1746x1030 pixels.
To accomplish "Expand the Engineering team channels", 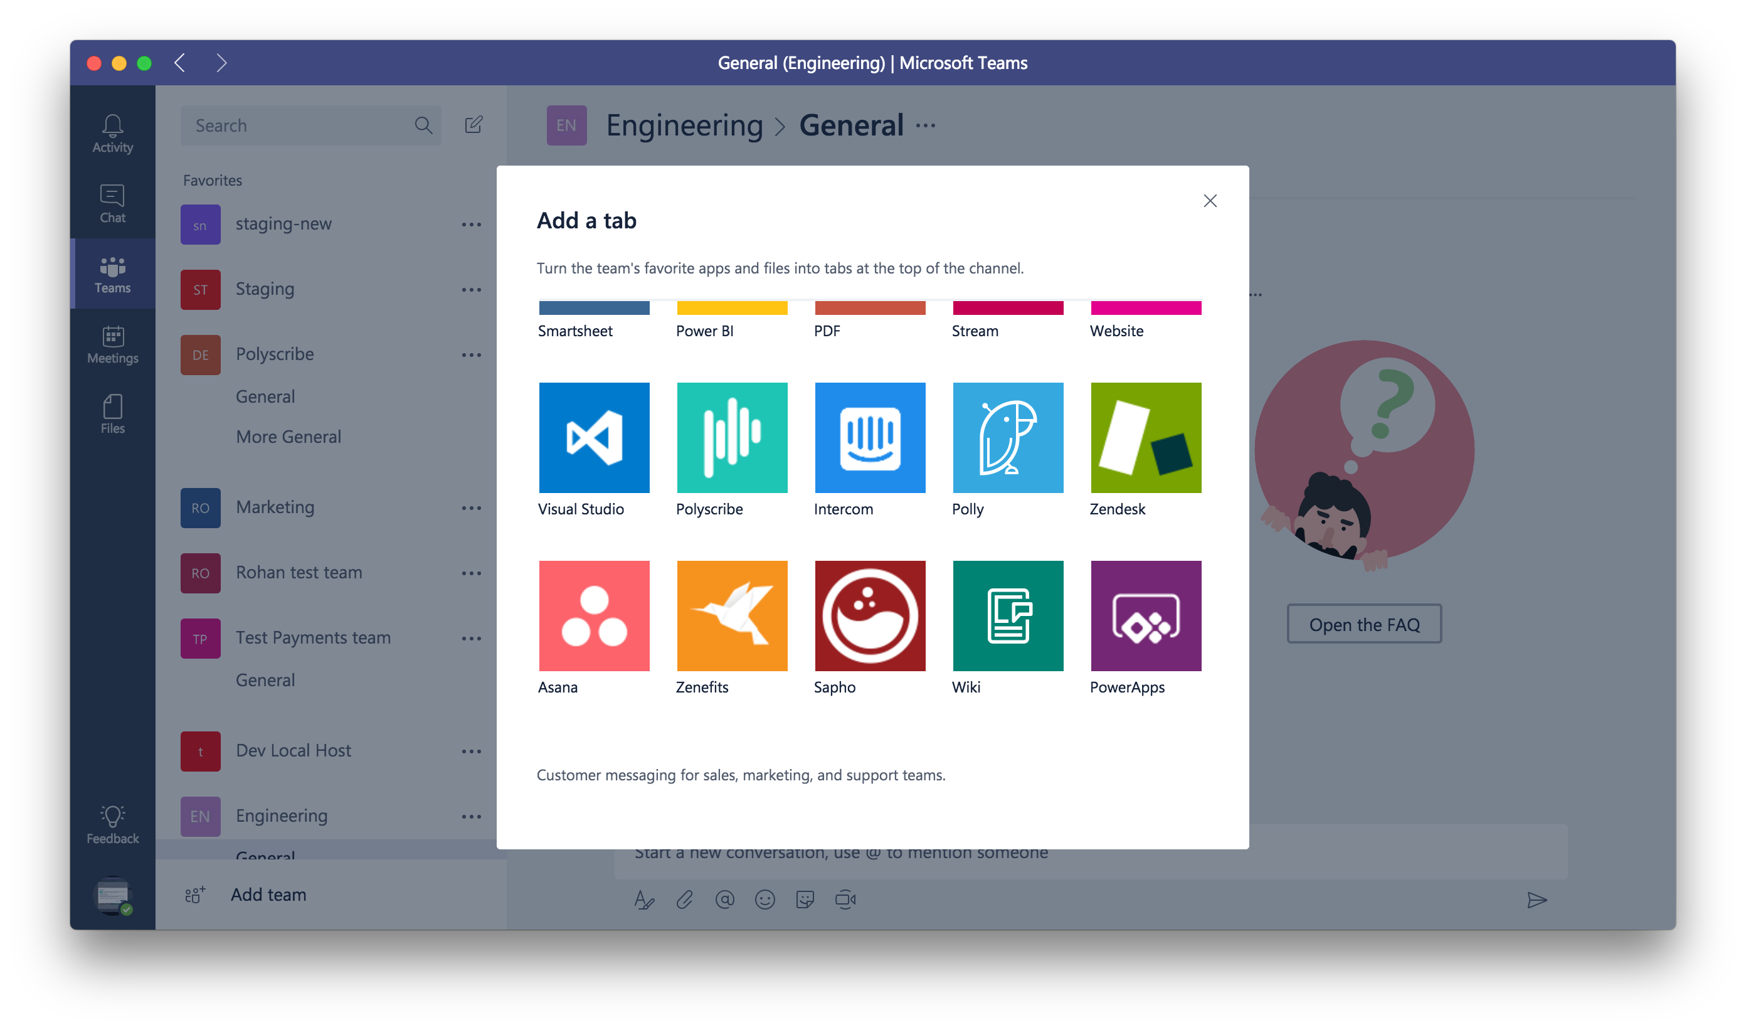I will (x=280, y=814).
